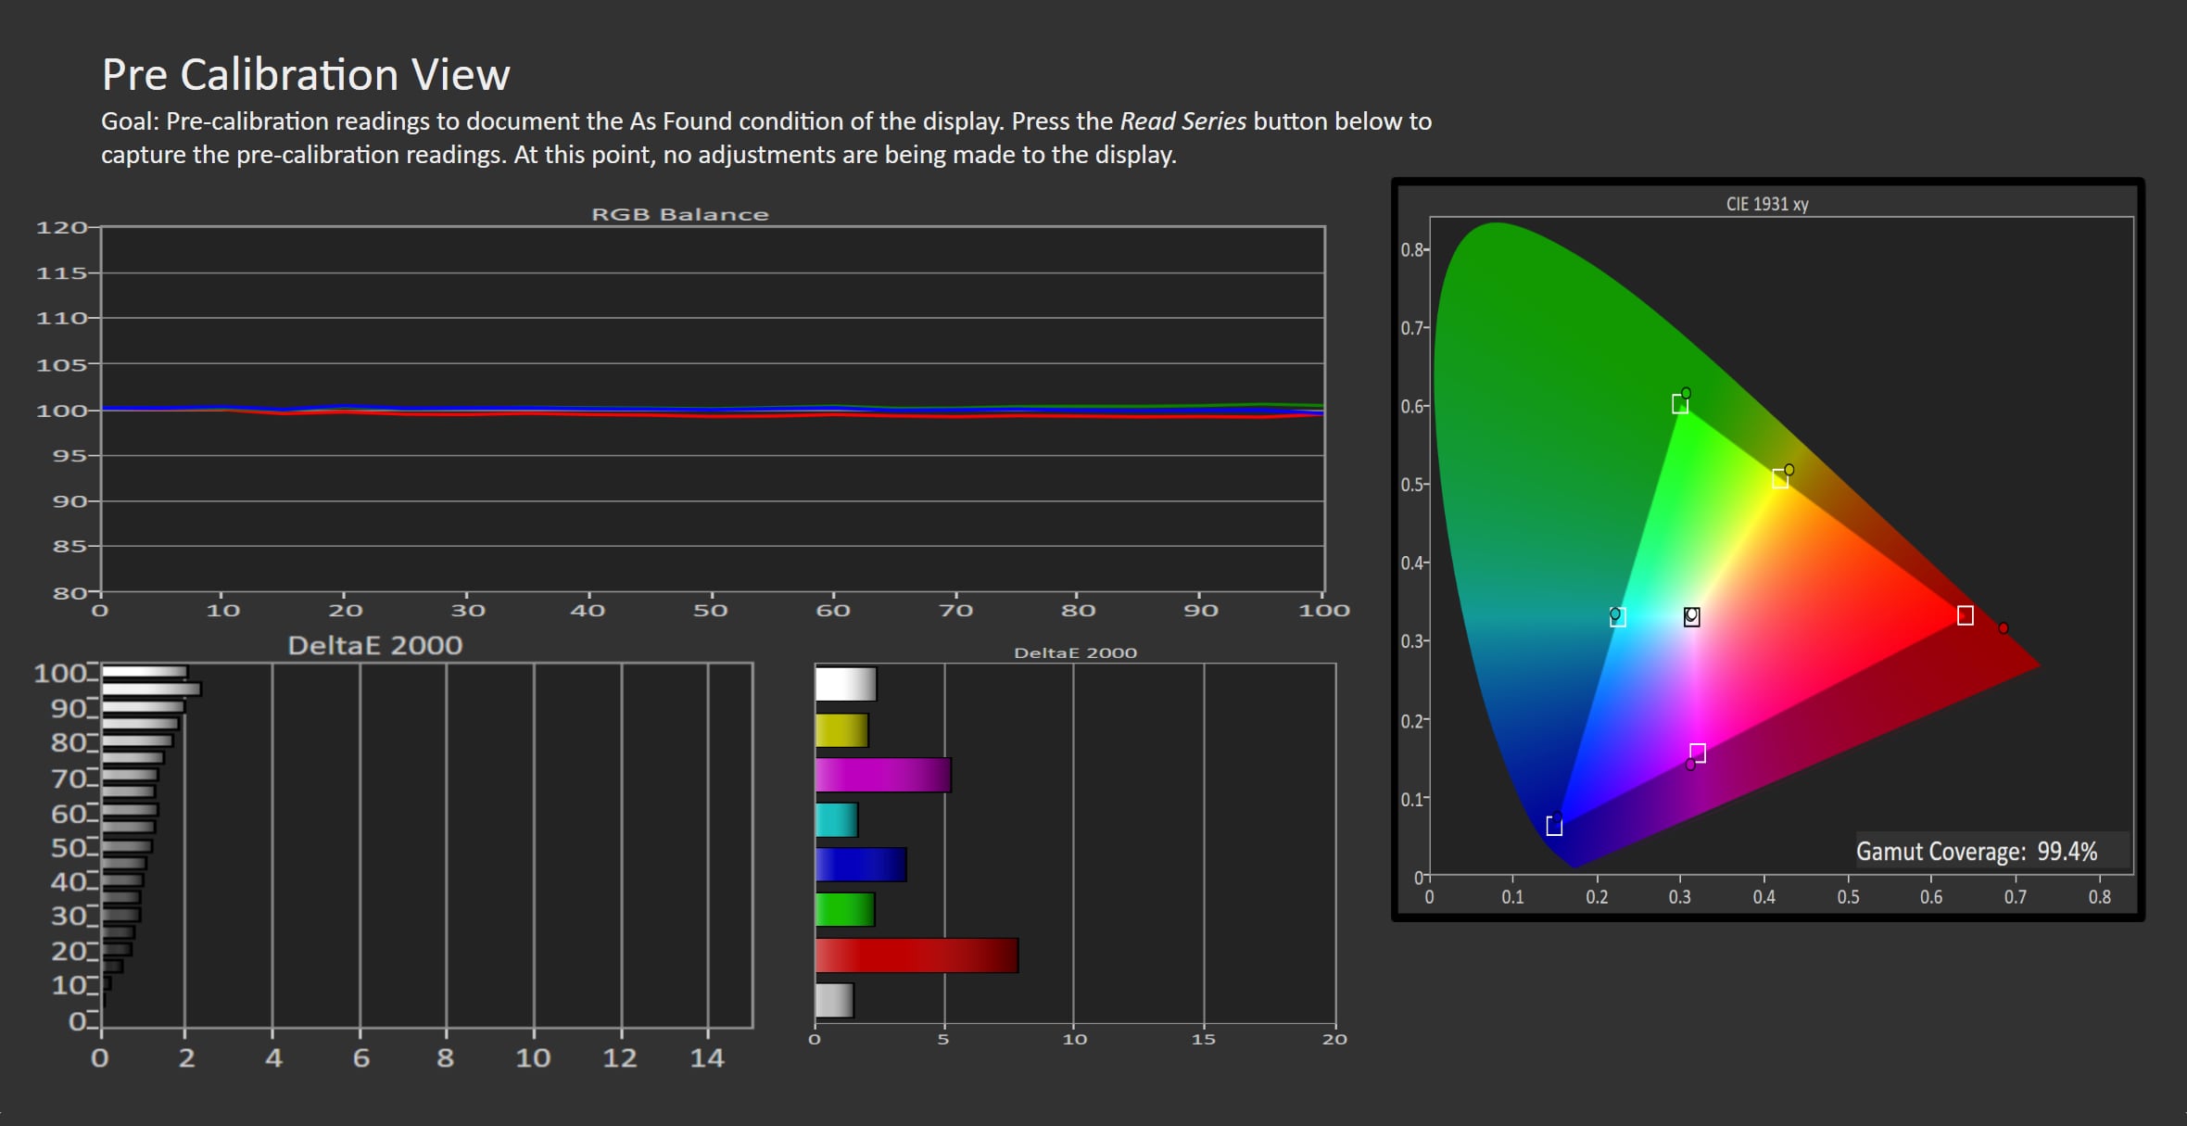Select the magenta target square on CIE diagram

[x=1698, y=753]
